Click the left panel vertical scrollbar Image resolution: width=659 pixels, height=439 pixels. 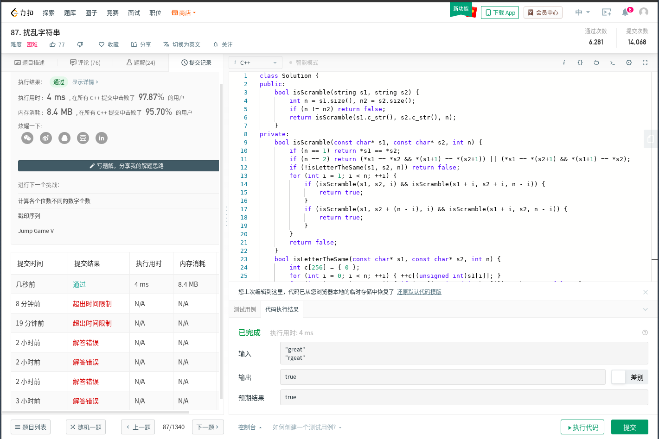pos(221,241)
